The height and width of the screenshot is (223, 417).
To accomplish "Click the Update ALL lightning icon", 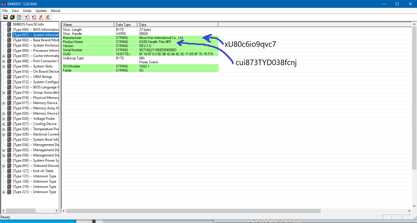I will point(41,17).
